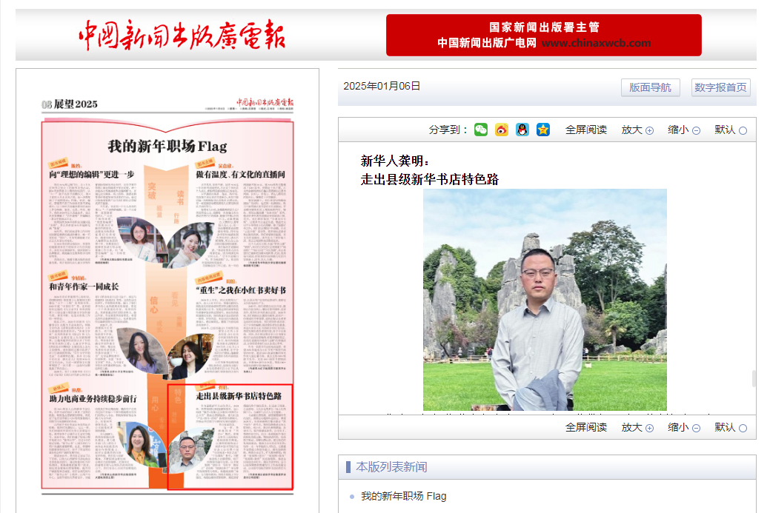The height and width of the screenshot is (513, 770).
Task: Click top 默认 default size circle icon
Action: point(743,131)
